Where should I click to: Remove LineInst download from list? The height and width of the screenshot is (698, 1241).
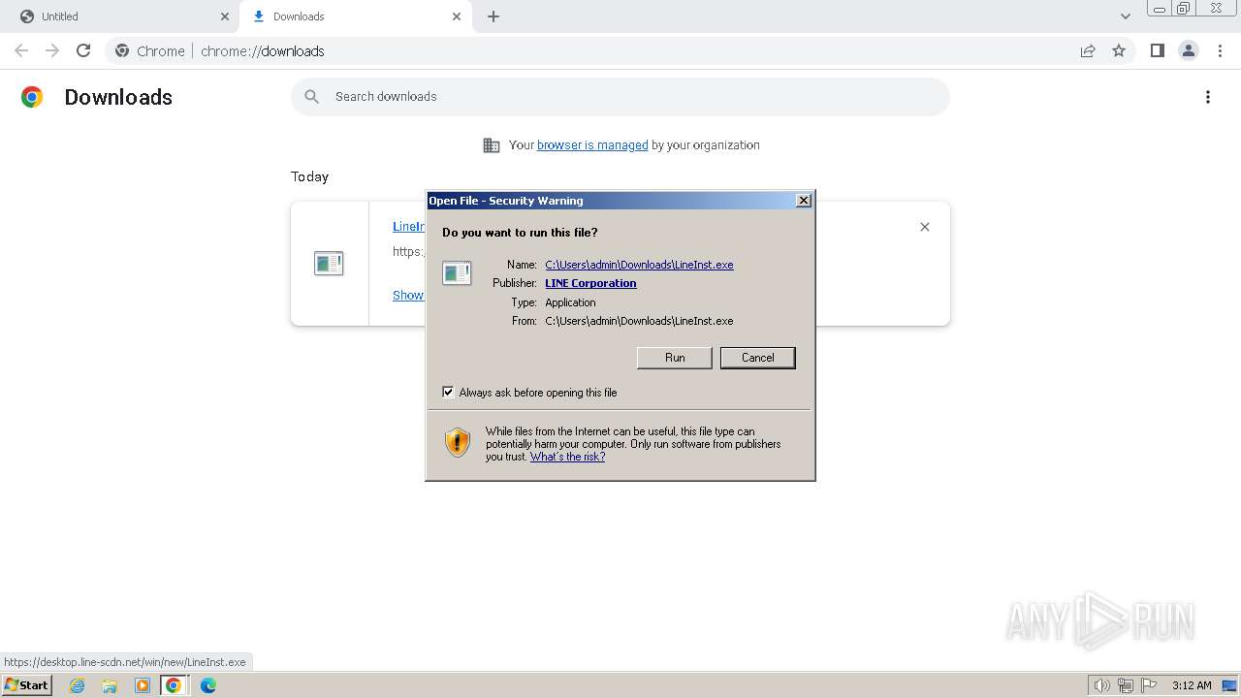[x=925, y=227]
